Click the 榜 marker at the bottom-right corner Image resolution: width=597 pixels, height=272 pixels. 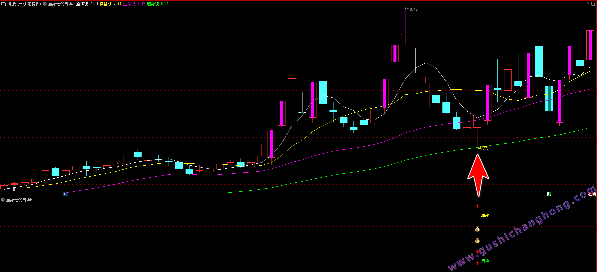(x=594, y=194)
